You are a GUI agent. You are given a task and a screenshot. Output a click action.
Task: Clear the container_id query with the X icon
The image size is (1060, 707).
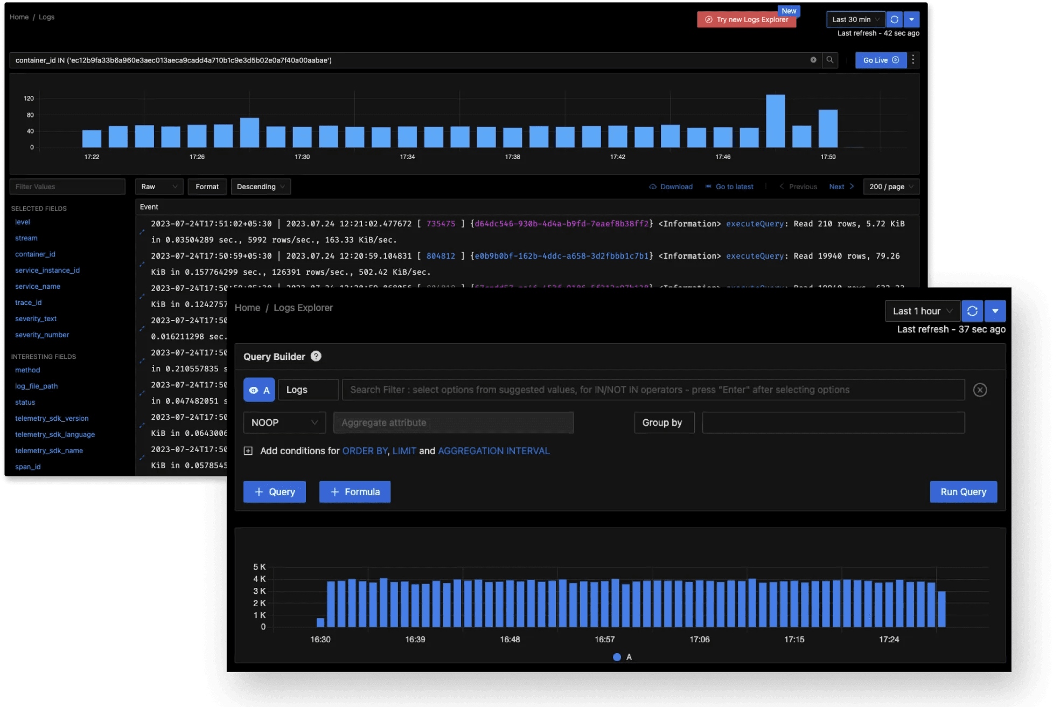813,60
